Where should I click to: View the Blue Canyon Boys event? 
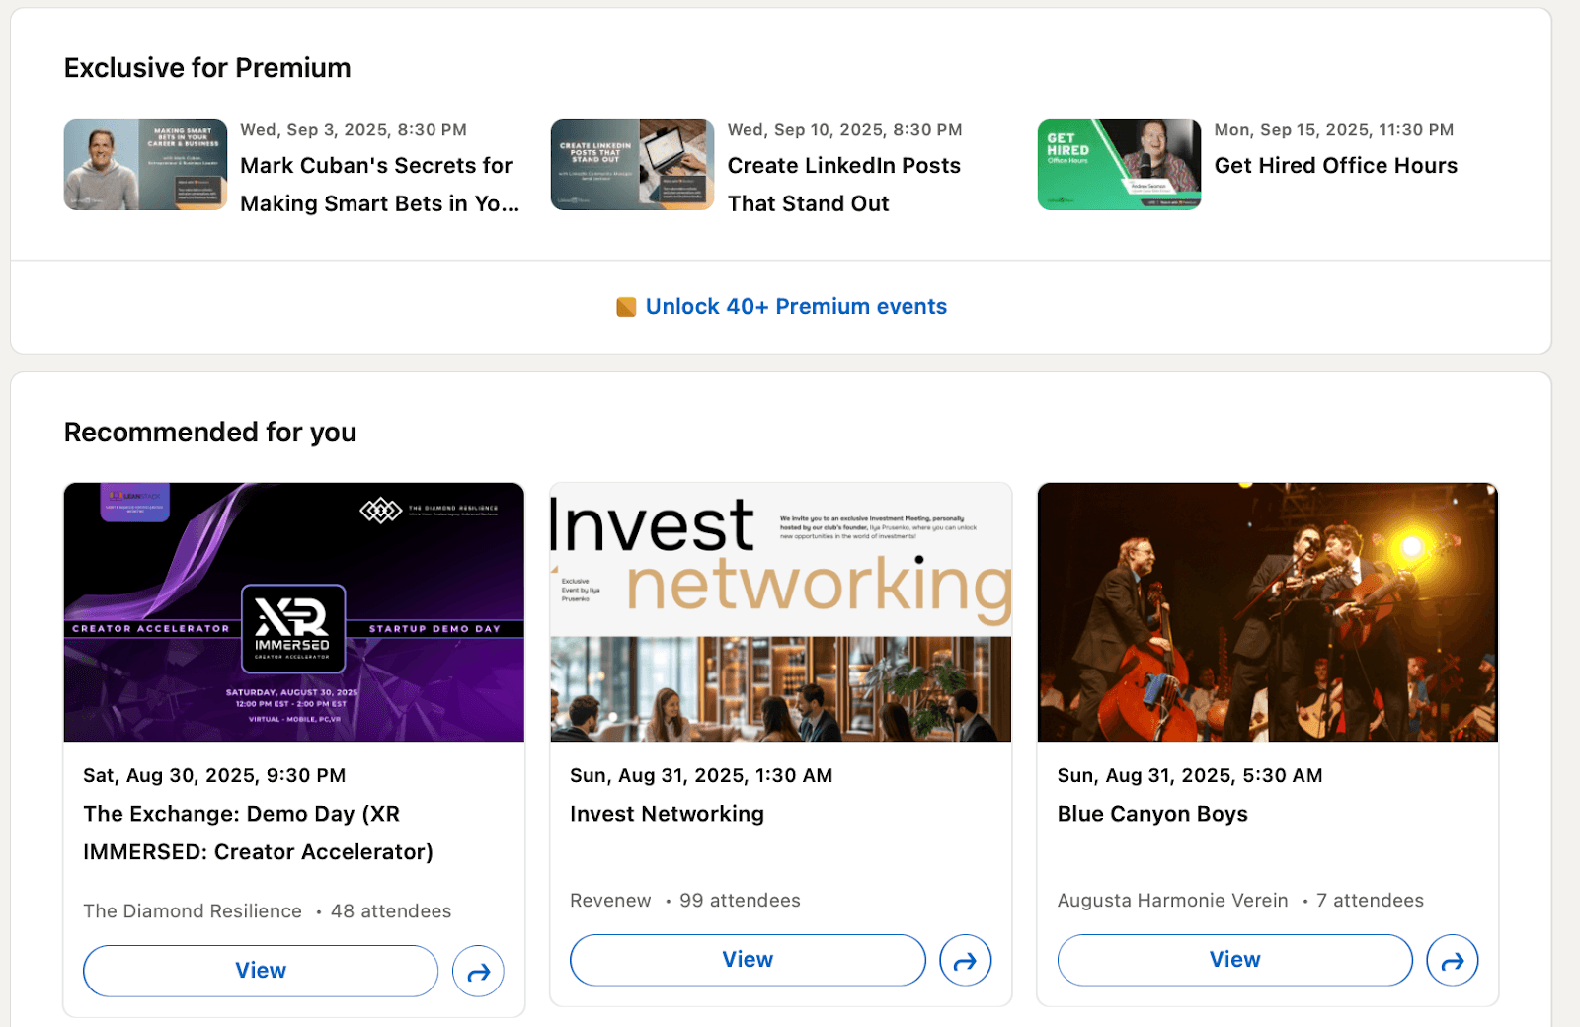[x=1235, y=960]
